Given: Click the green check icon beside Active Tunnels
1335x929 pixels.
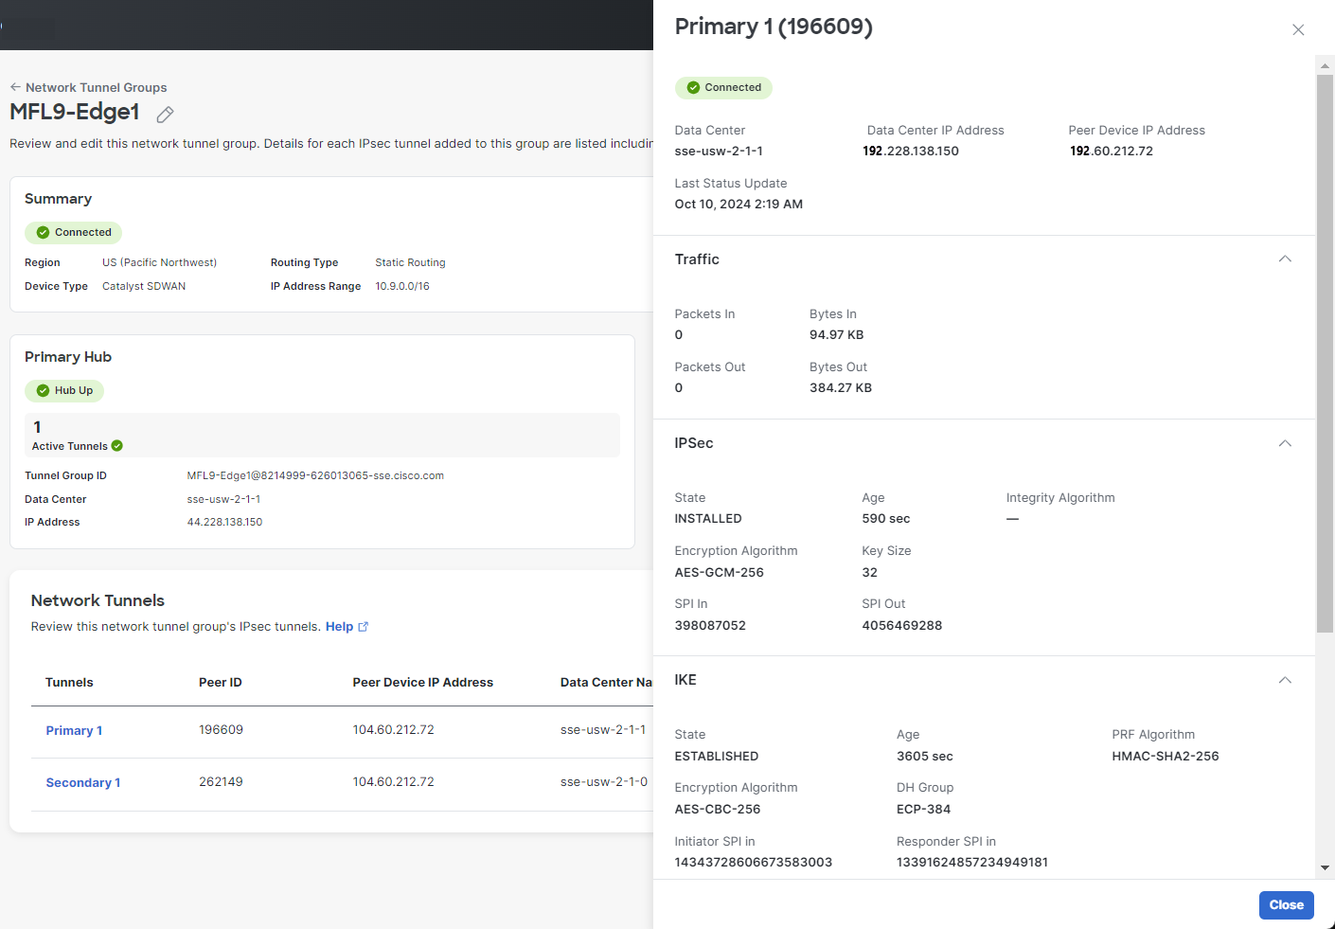Looking at the screenshot, I should point(117,446).
